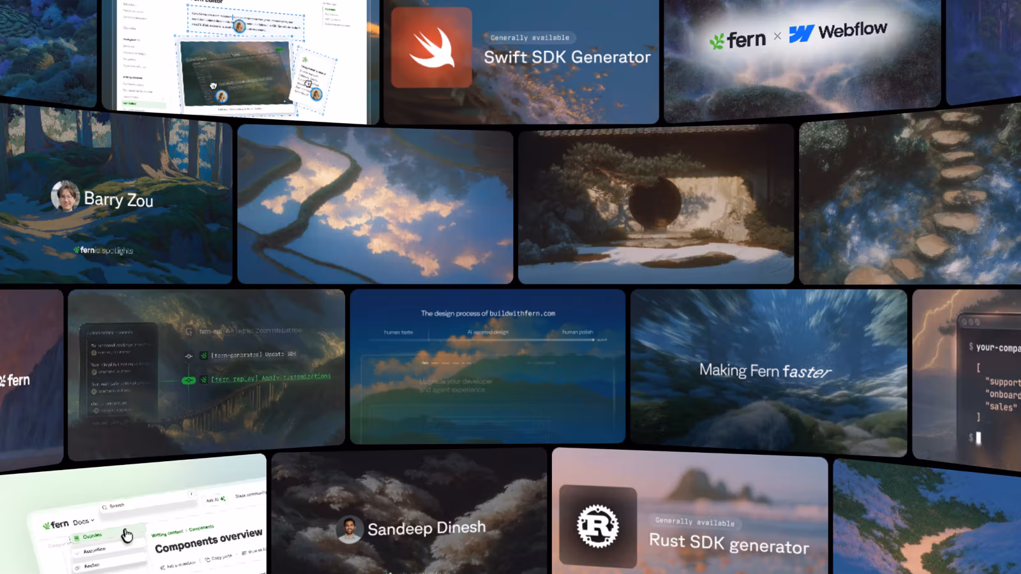Viewport: 1021px width, 574px height.
Task: Click Ask AI in the Docs card
Action: point(215,499)
